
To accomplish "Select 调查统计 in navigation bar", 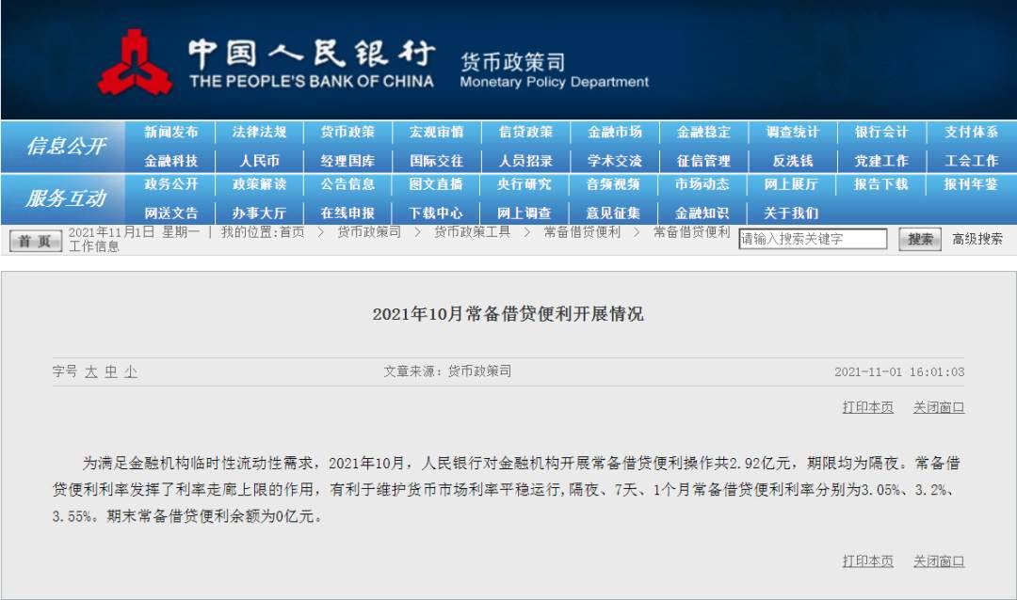I will coord(793,133).
